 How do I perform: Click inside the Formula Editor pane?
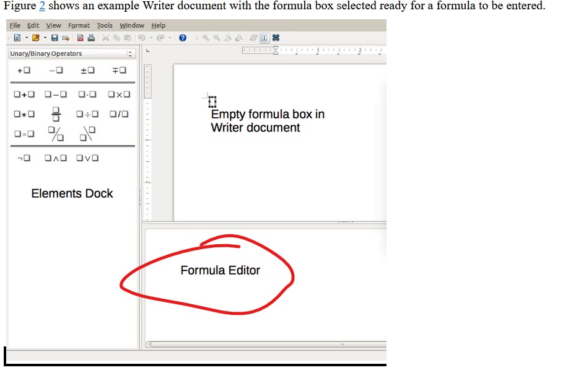[x=266, y=284]
